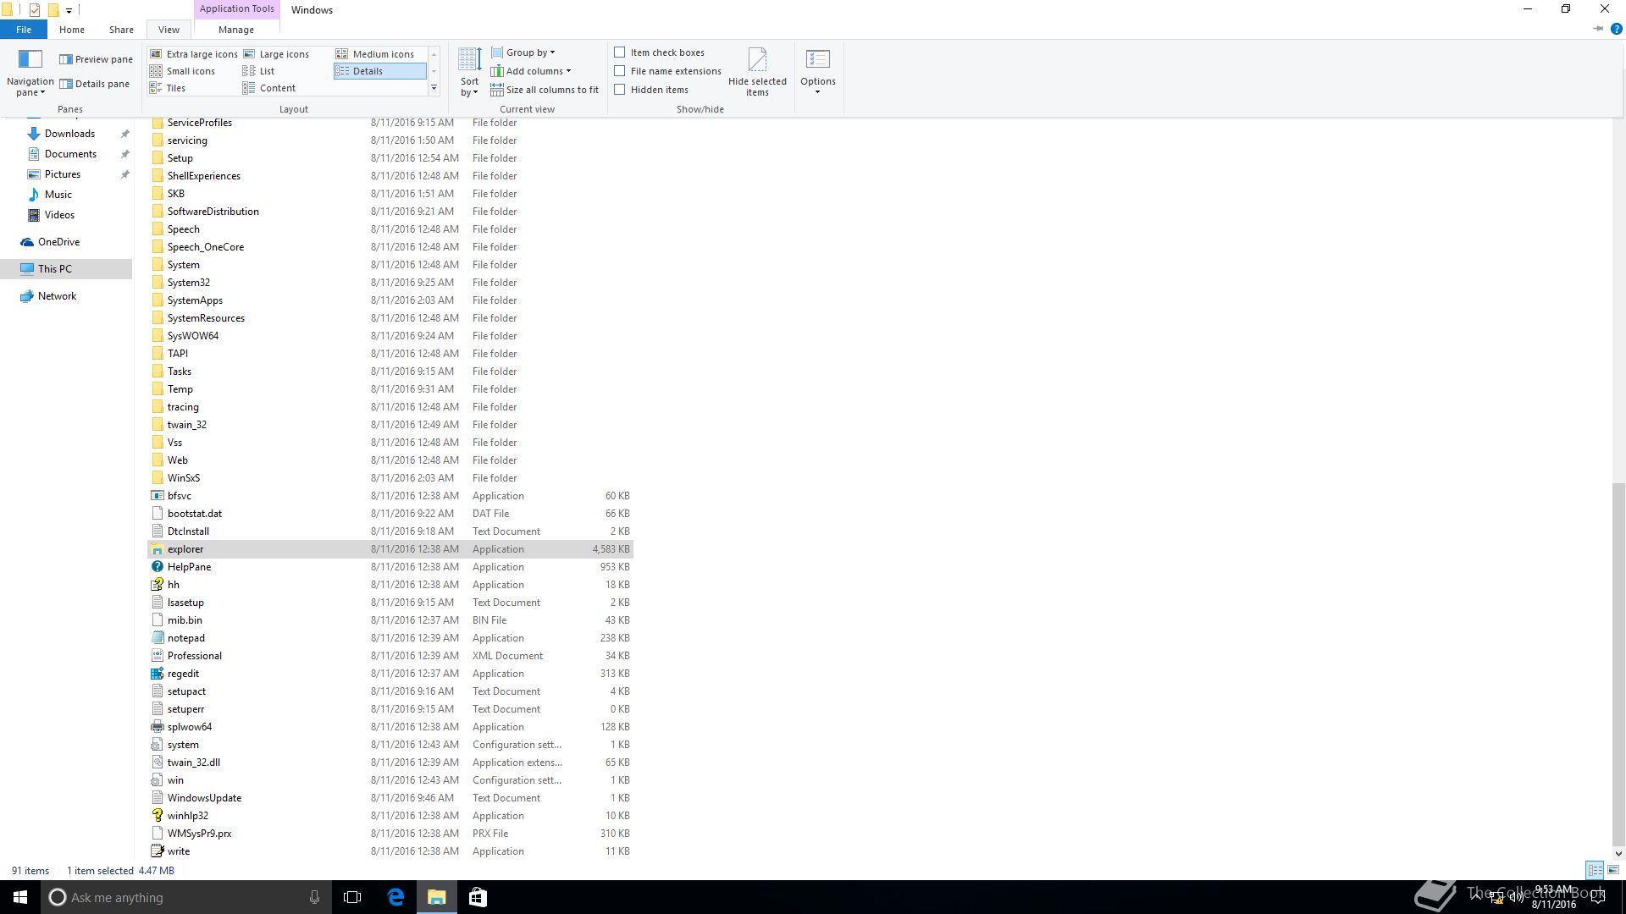Select the HelpPane application icon
1626x914 pixels.
tap(157, 567)
